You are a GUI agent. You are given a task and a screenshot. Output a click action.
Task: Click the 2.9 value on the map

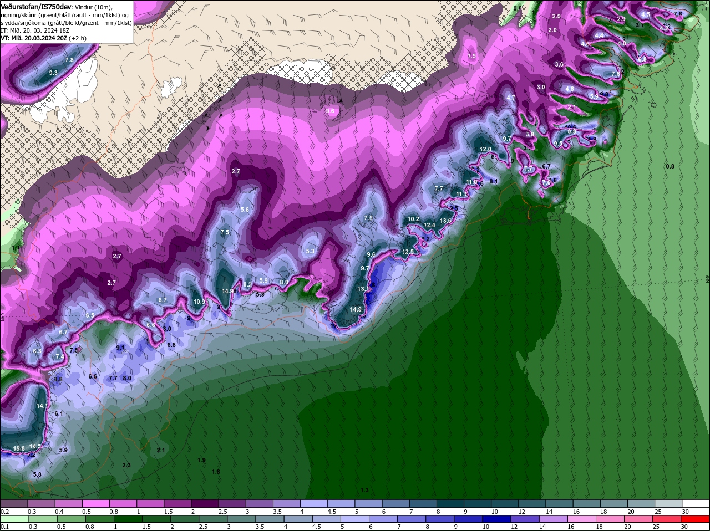tap(621, 19)
